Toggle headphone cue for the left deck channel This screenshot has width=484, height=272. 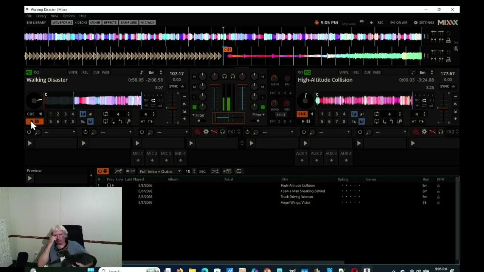click(x=224, y=77)
